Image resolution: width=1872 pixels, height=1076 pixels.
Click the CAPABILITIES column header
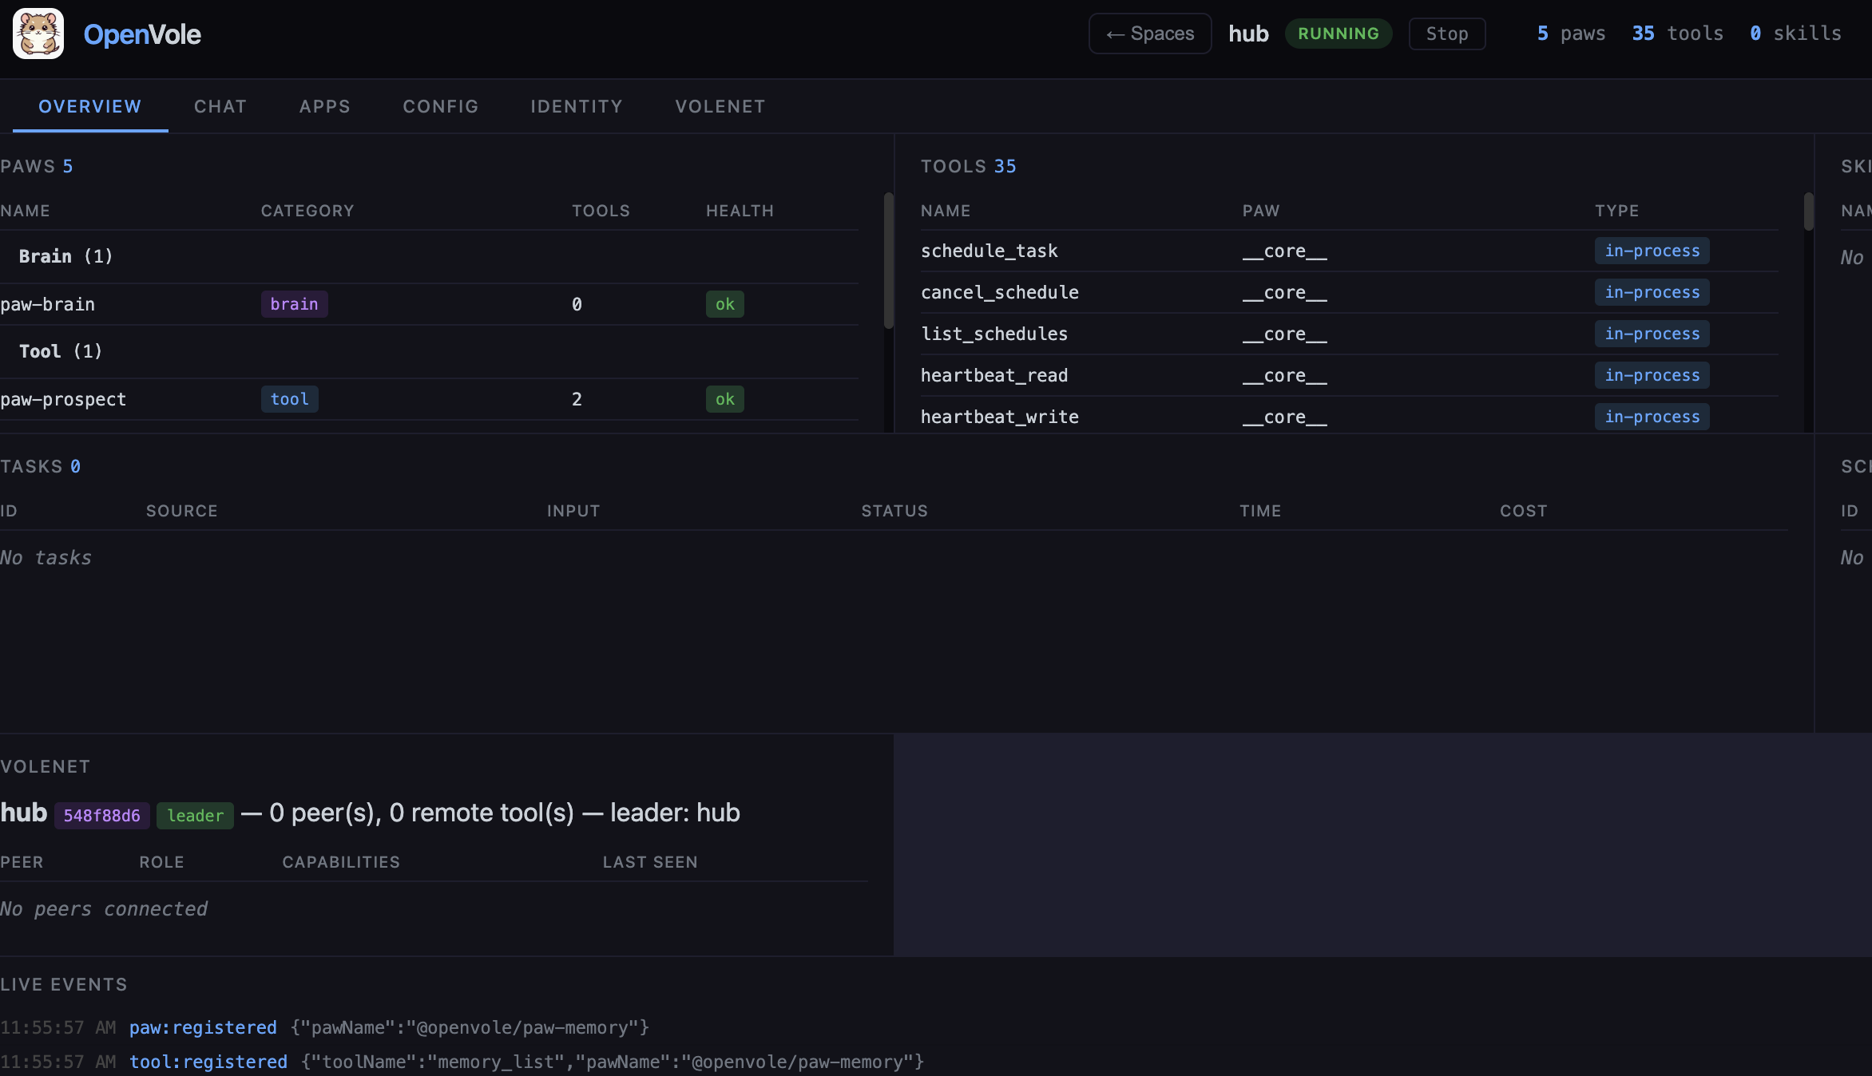(x=341, y=862)
